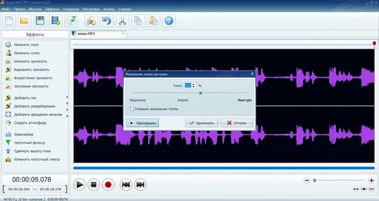Expand arrow next to Добавить эхо
The width and height of the screenshot is (379, 201).
[x=67, y=97]
